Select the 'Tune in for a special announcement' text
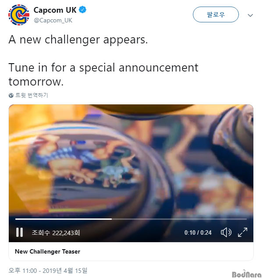Screen dimensions: 263x279 (103, 68)
